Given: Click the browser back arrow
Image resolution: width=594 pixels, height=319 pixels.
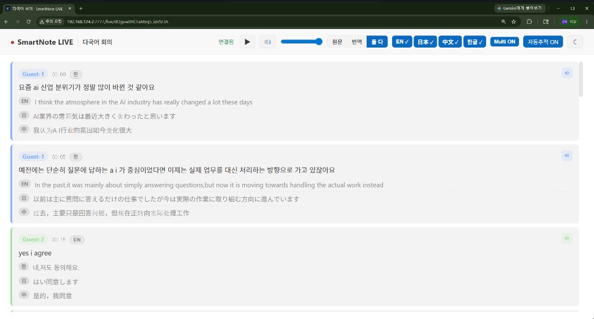Looking at the screenshot, I should click(6, 21).
